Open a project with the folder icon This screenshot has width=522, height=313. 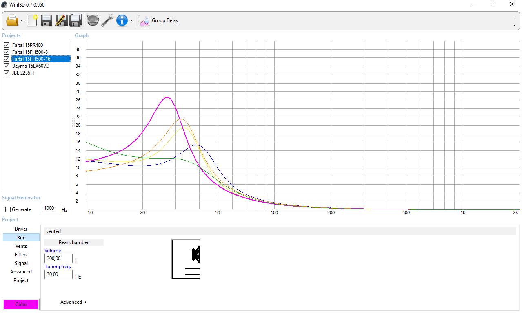[x=12, y=20]
